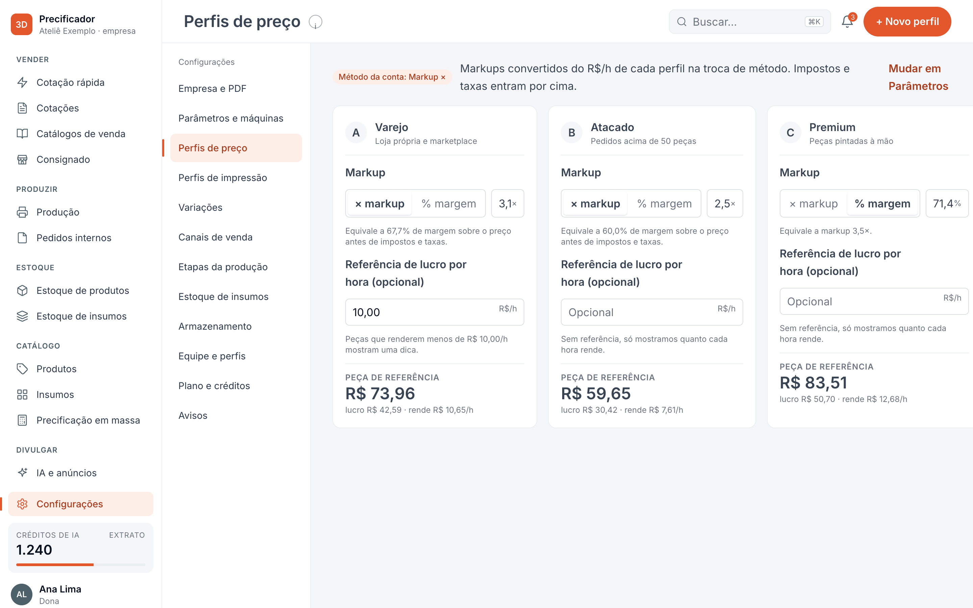Open Perfis de impressão settings

click(x=236, y=178)
